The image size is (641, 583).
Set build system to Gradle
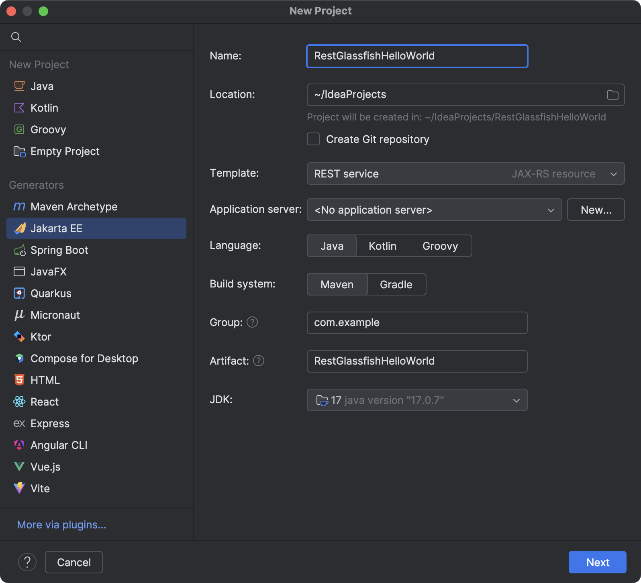click(396, 284)
